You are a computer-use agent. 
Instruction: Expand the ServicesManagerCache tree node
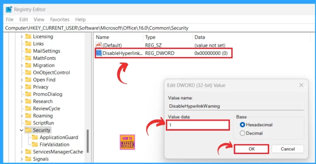point(22,152)
